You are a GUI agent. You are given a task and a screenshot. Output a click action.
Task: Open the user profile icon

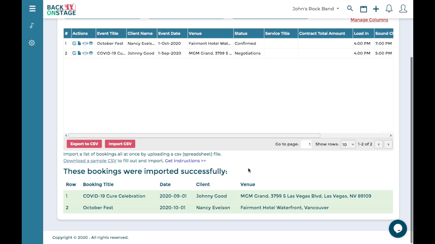[x=403, y=8]
